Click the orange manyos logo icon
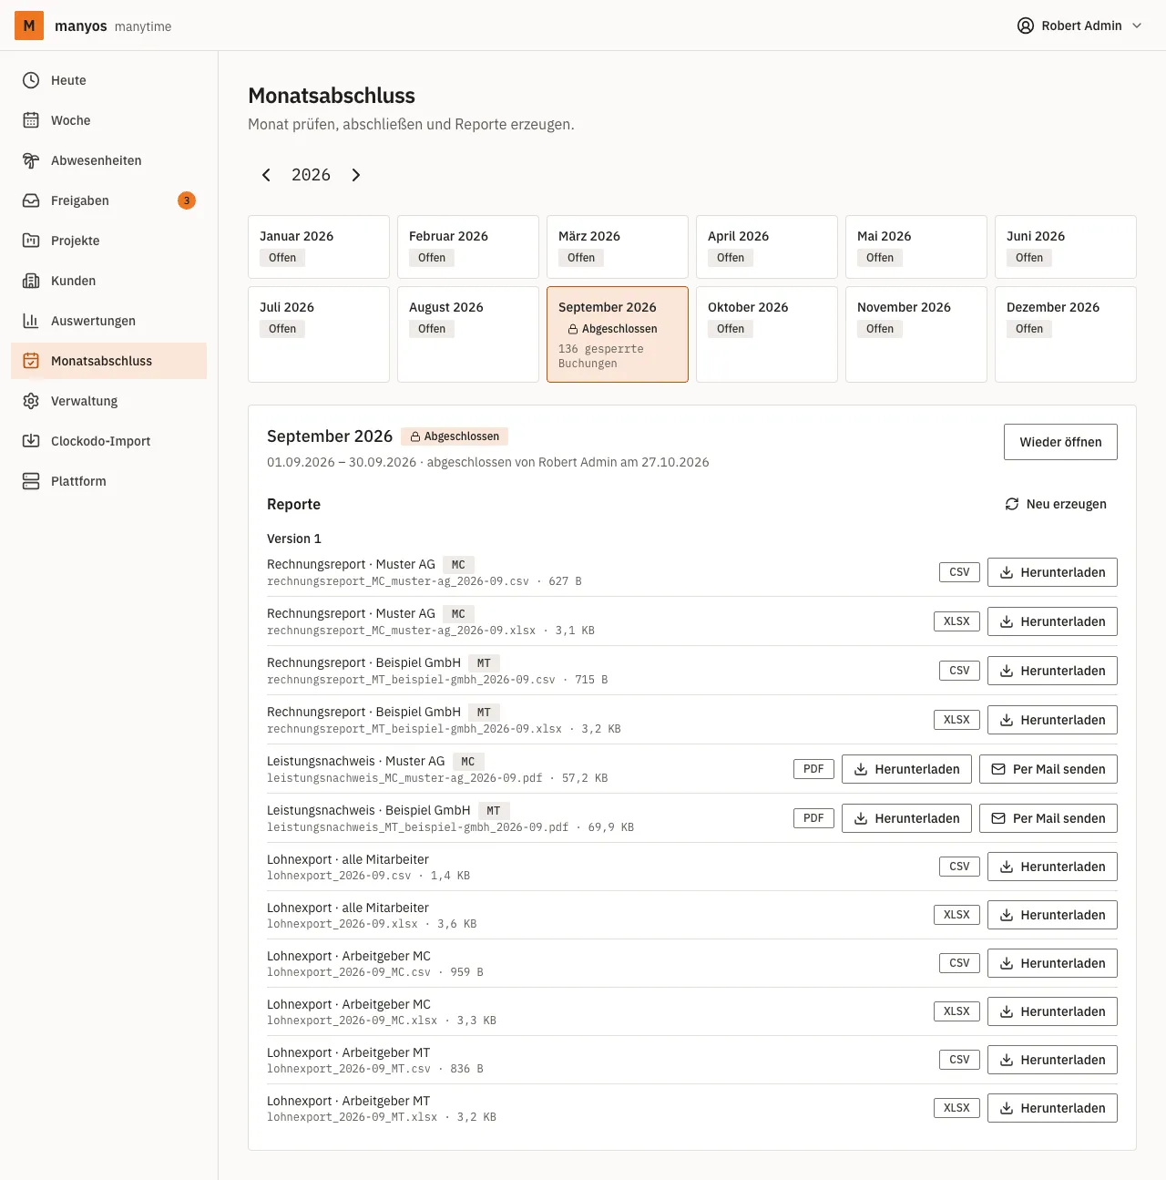This screenshot has width=1166, height=1180. coord(29,26)
